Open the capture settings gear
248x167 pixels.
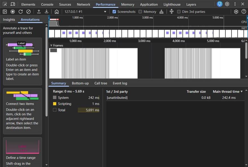pyautogui.click(x=236, y=12)
